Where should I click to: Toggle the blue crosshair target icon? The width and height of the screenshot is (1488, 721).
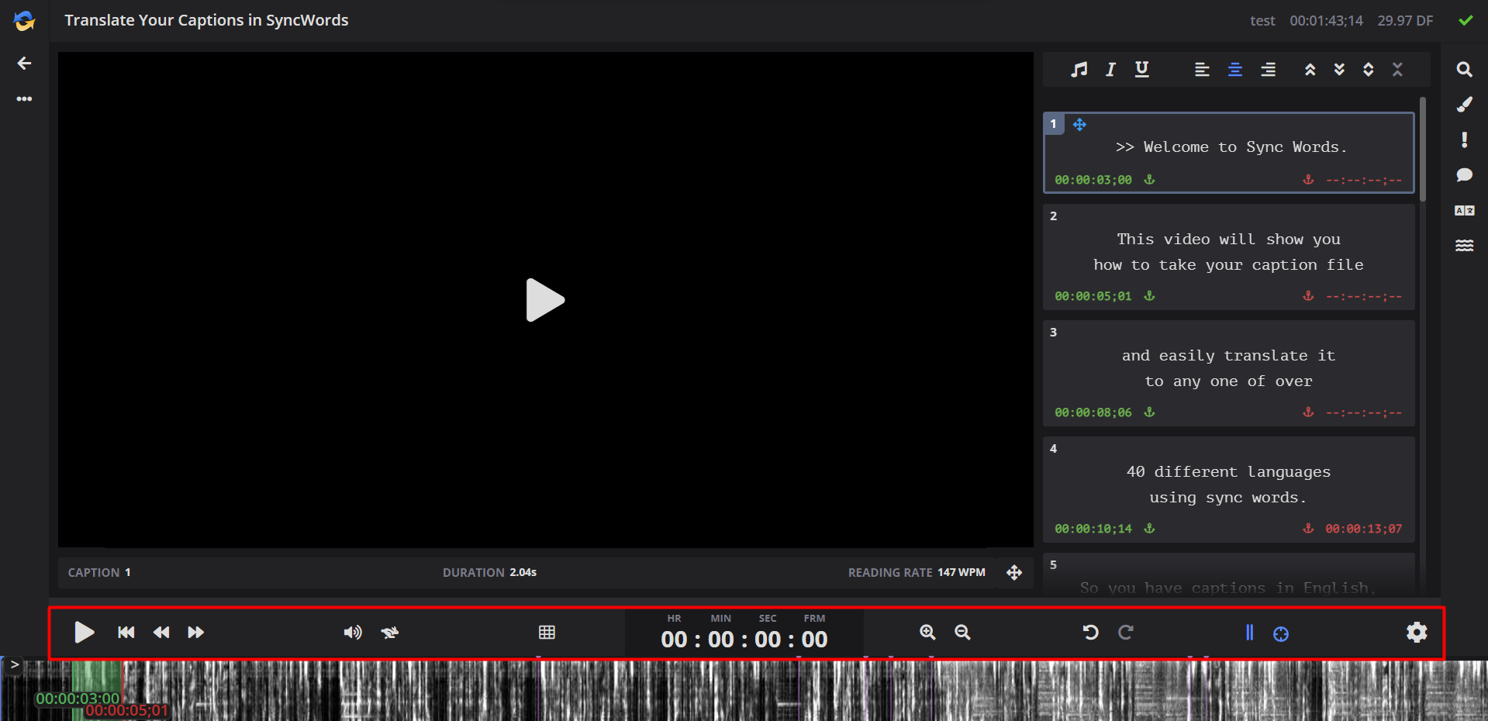point(1281,634)
